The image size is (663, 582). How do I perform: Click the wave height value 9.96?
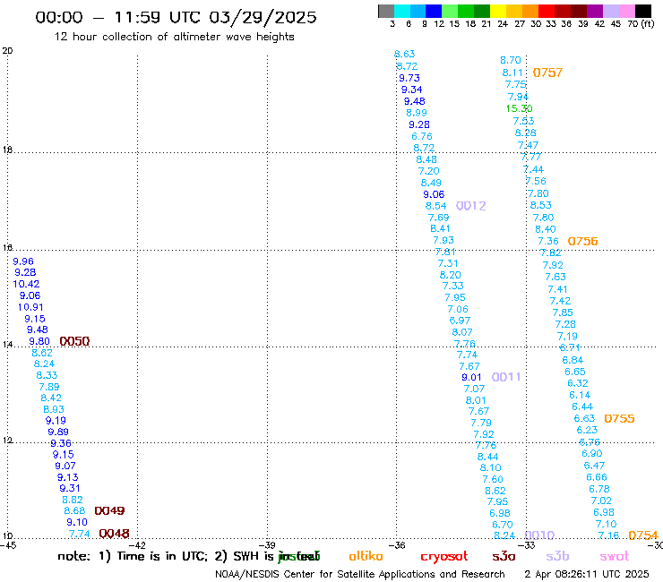pyautogui.click(x=23, y=261)
